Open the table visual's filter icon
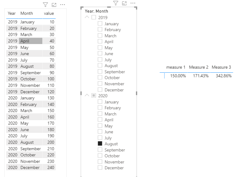Viewport: 240px width, 177px height. 45,5
